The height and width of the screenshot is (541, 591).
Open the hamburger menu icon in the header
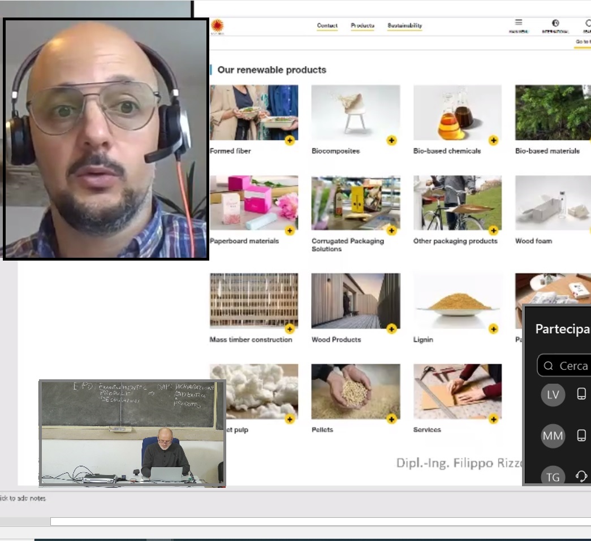(519, 23)
